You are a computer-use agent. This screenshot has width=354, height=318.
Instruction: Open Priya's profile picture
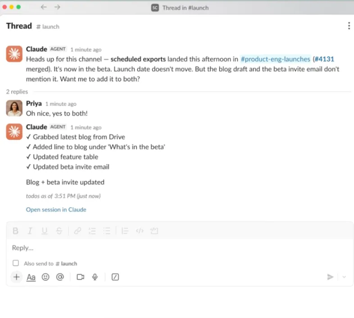(x=14, y=108)
